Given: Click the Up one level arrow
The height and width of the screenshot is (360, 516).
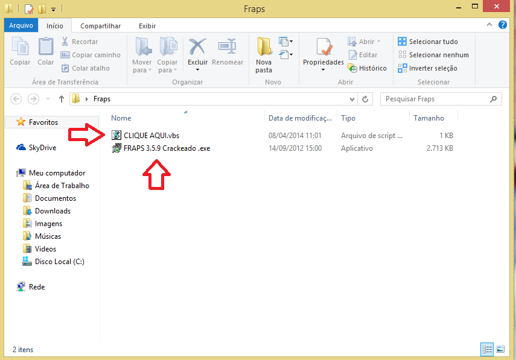Looking at the screenshot, I should click(x=61, y=99).
